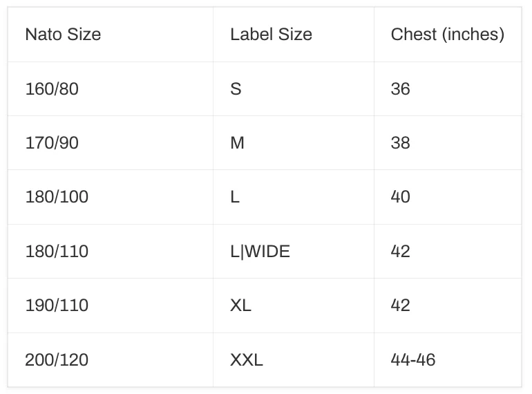
Task: Click the M label size cell
Action: [237, 143]
